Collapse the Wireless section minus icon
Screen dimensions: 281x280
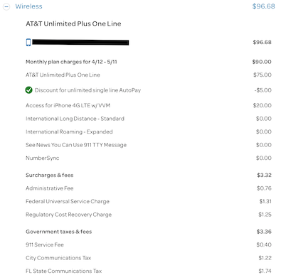6,6
